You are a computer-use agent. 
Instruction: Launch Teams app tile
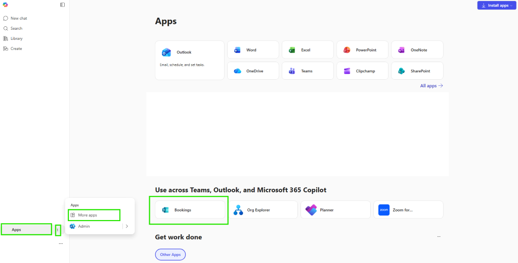[308, 71]
